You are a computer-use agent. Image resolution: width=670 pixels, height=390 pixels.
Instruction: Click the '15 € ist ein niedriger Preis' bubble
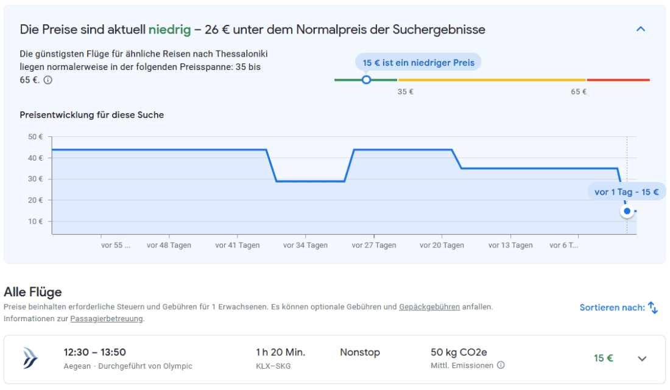(418, 63)
